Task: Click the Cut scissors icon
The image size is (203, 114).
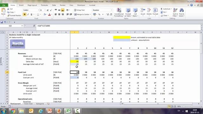Action: pos(8,9)
